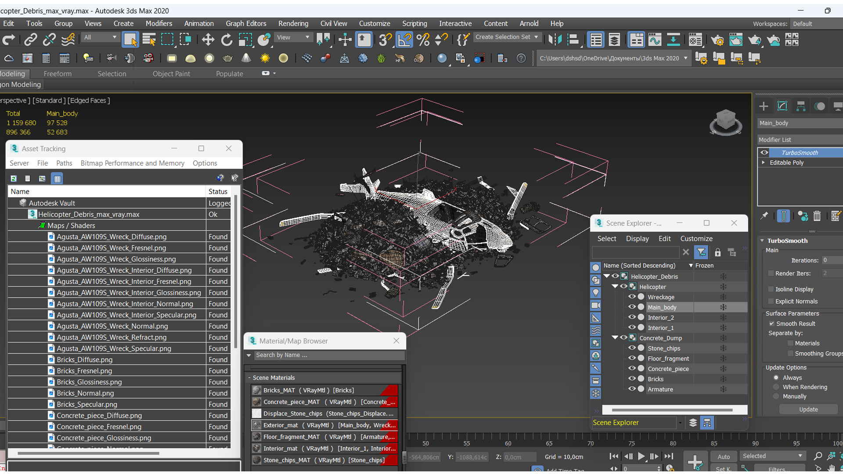The height and width of the screenshot is (474, 843).
Task: Select Bricks_MAT material entry
Action: (x=324, y=390)
